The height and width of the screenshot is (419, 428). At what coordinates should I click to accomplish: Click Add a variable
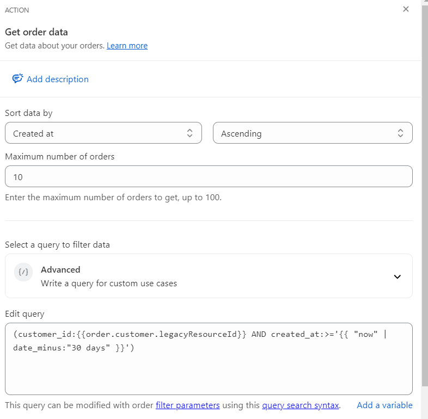click(384, 405)
